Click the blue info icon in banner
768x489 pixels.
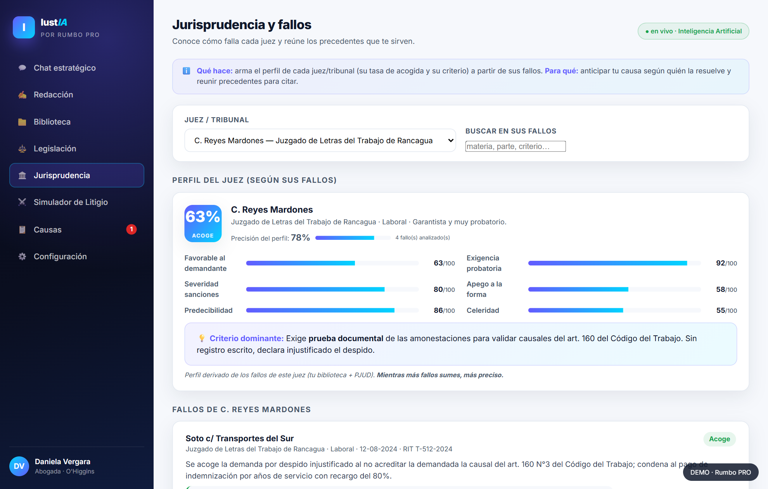186,71
